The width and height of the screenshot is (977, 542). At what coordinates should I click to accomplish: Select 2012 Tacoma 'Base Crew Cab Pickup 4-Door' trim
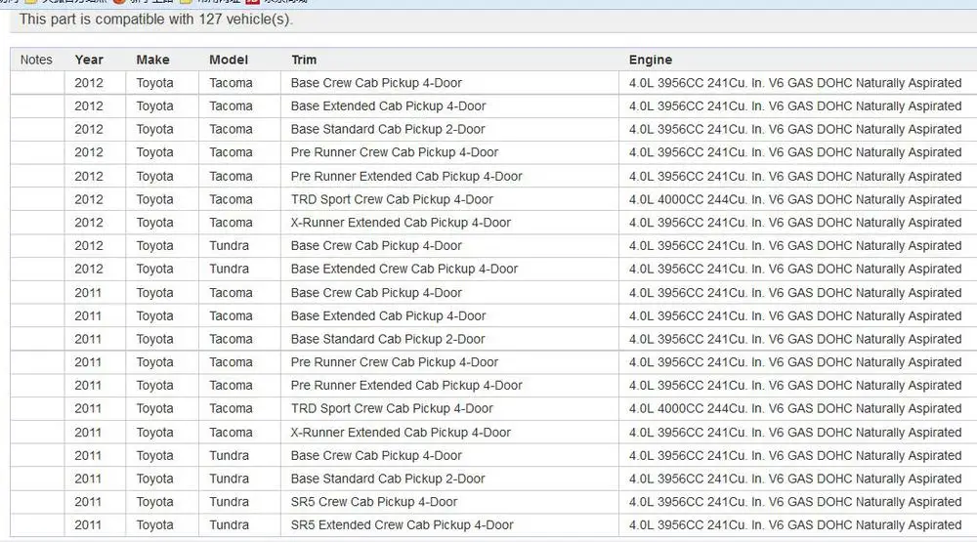point(376,83)
